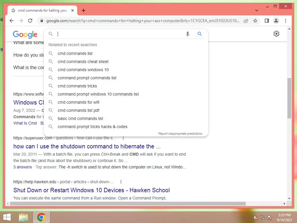
Task: Open options for the help.hawken.edu result
Action: (121, 182)
